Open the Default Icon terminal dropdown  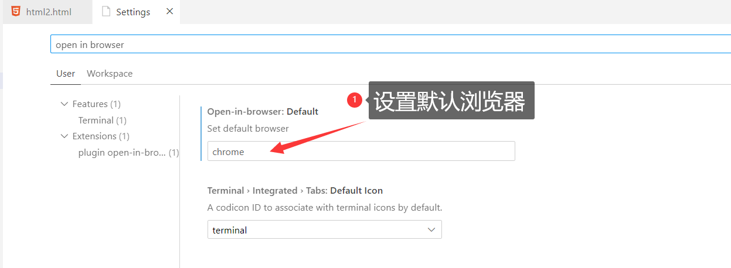tap(324, 230)
